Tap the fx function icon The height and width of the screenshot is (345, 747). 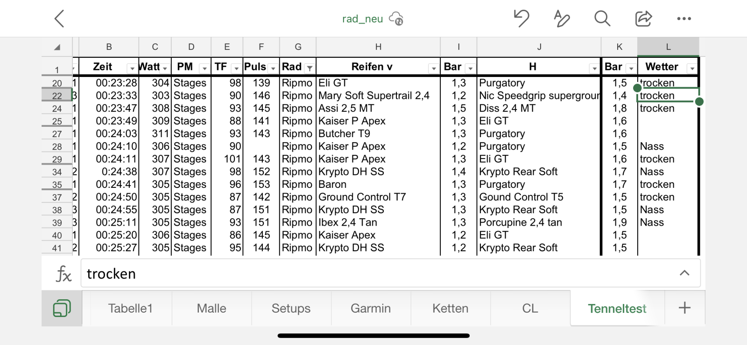coord(63,274)
